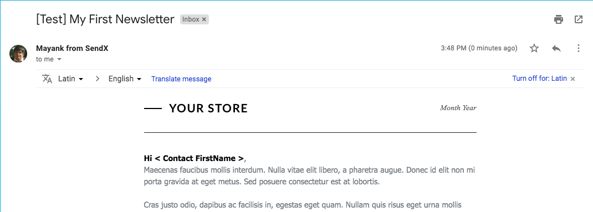
Task: Click the Translate message link
Action: click(x=181, y=79)
